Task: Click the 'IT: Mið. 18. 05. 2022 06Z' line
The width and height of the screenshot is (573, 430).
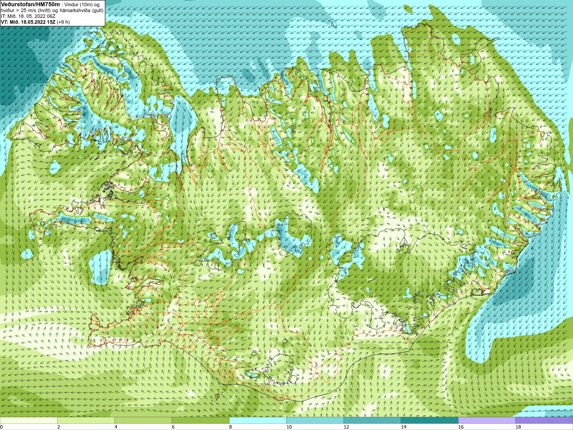Action: pyautogui.click(x=28, y=16)
